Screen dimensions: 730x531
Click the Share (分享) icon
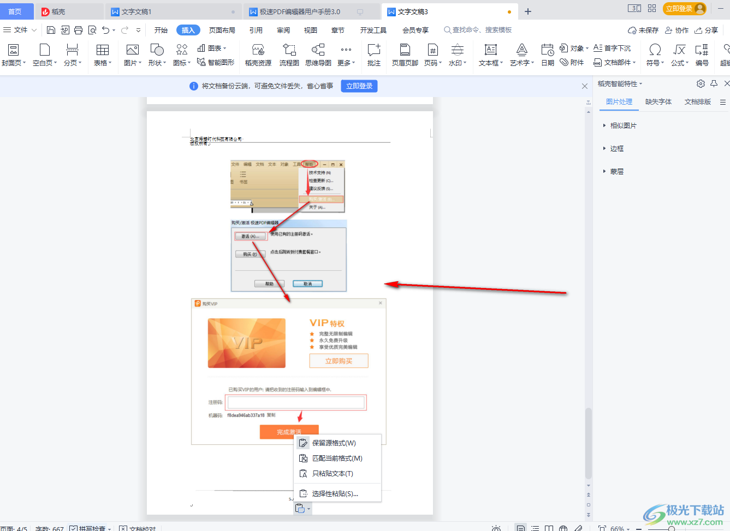707,30
